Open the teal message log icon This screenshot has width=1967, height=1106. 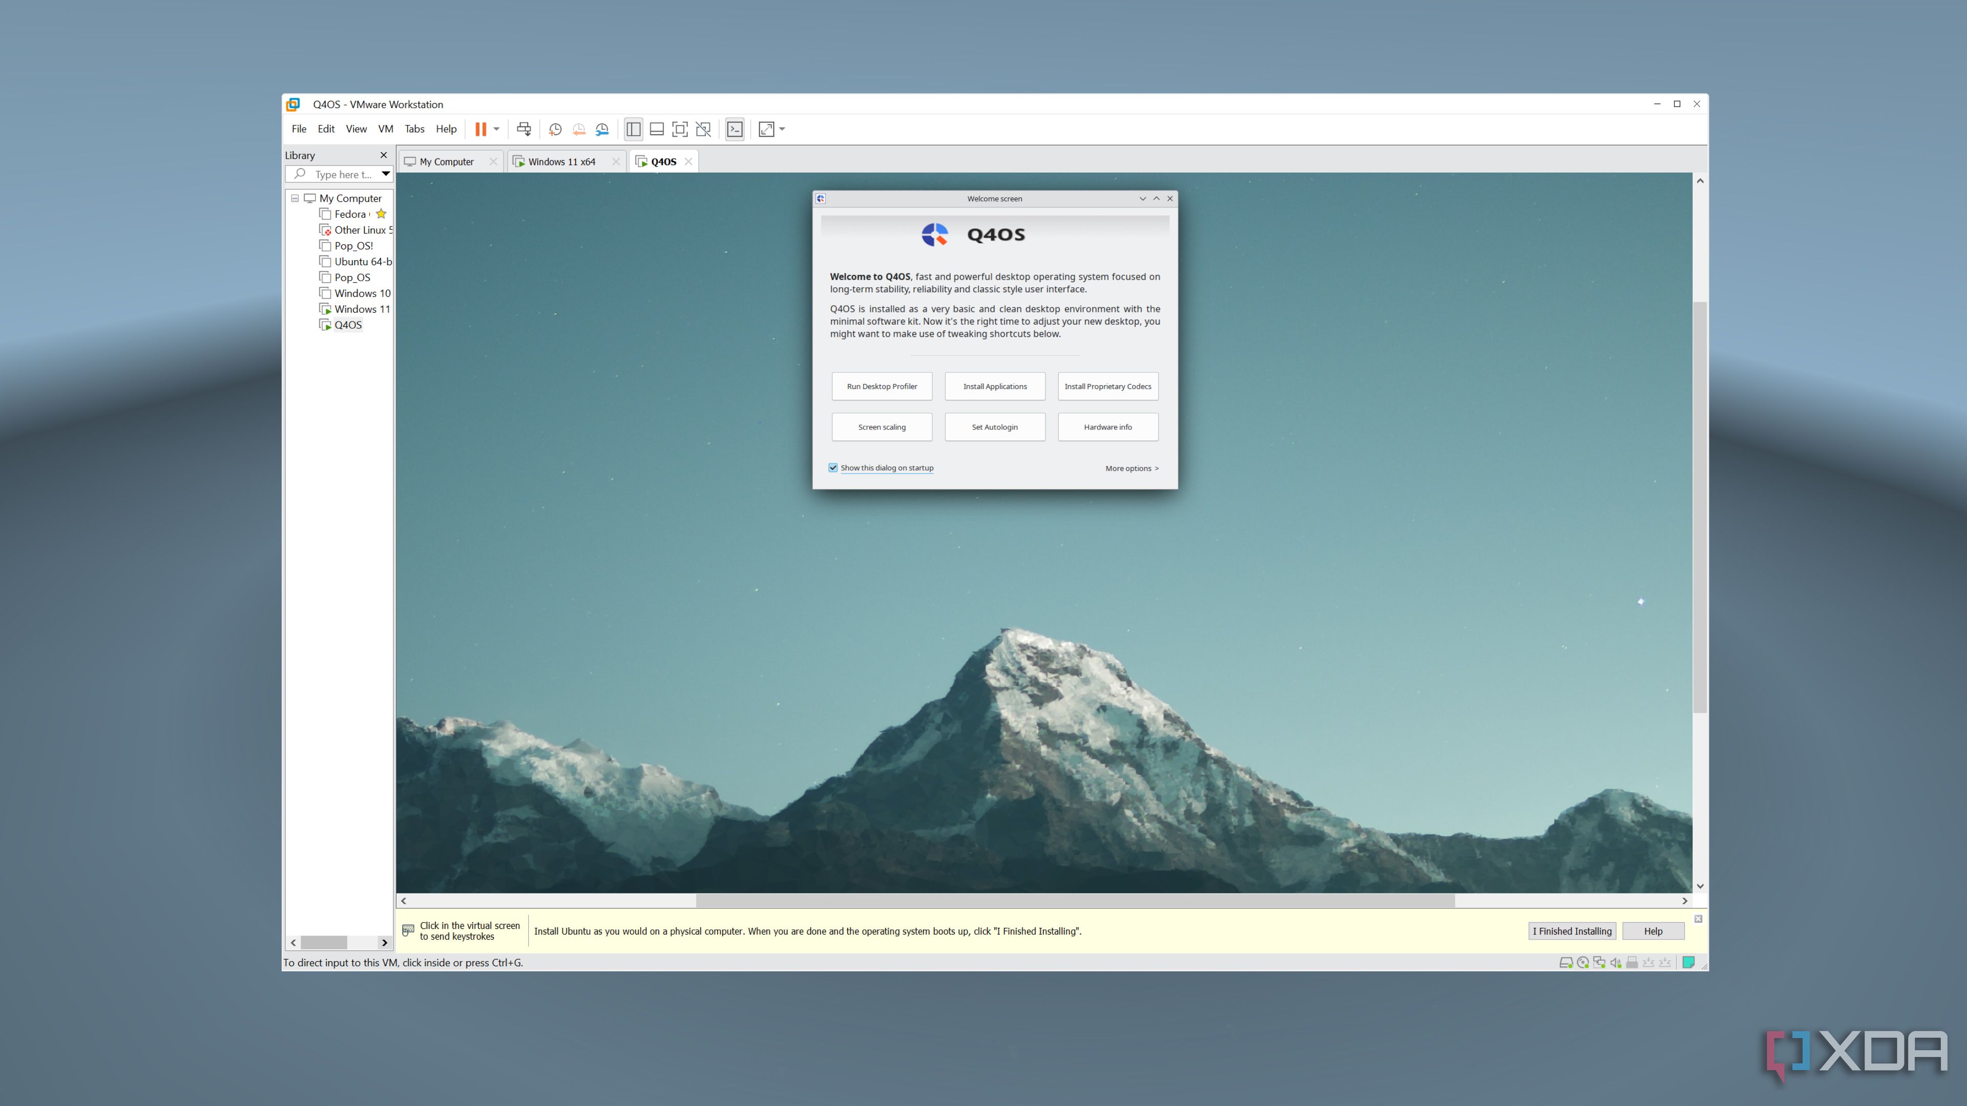[x=1689, y=963]
